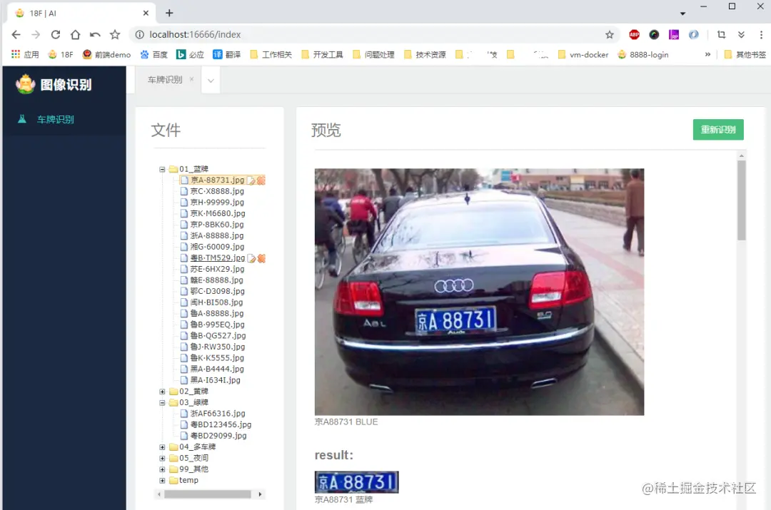Click the delete icon beside 粤B·TM529.jpg
Screen dimensions: 771x510
tap(261, 257)
